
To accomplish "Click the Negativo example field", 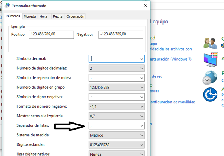I will tap(121, 35).
